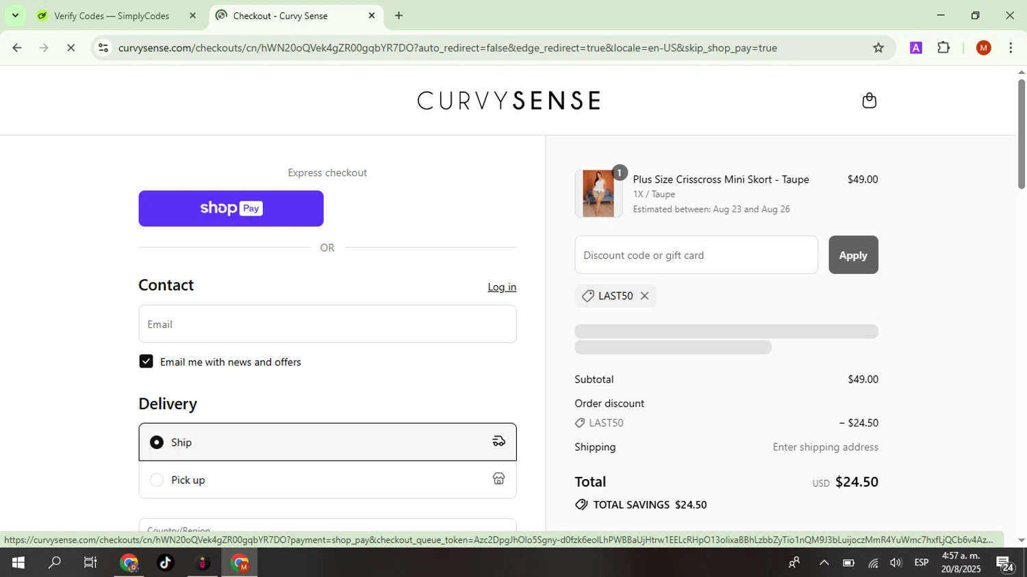Screen dimensions: 1027x577
Task: Click the skort product thumbnail
Action: pyautogui.click(x=598, y=194)
